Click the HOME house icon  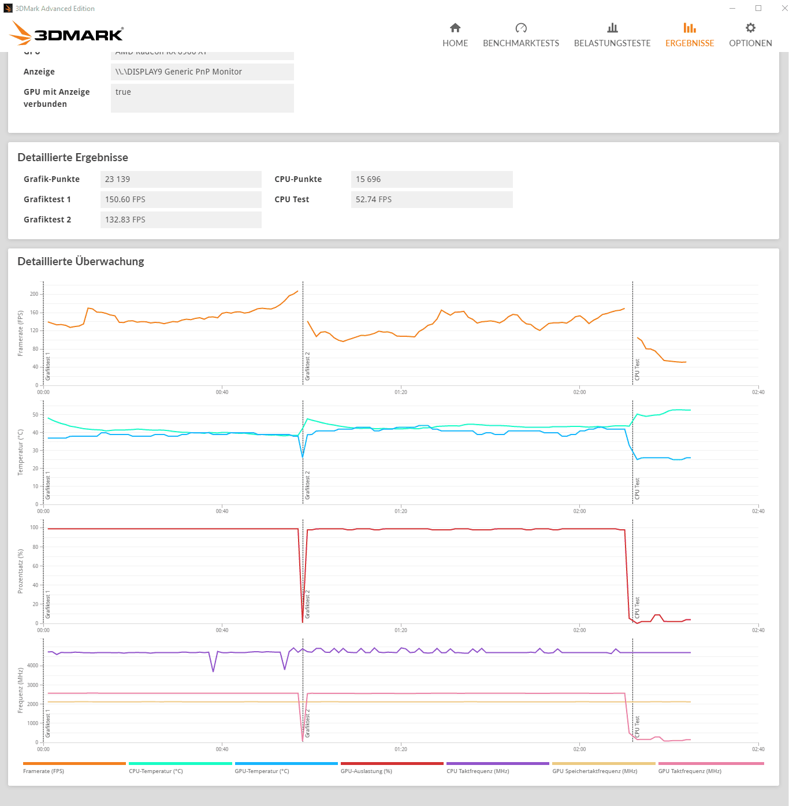455,28
